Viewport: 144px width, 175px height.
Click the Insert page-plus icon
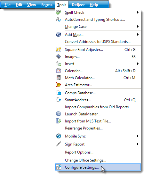click(59, 63)
